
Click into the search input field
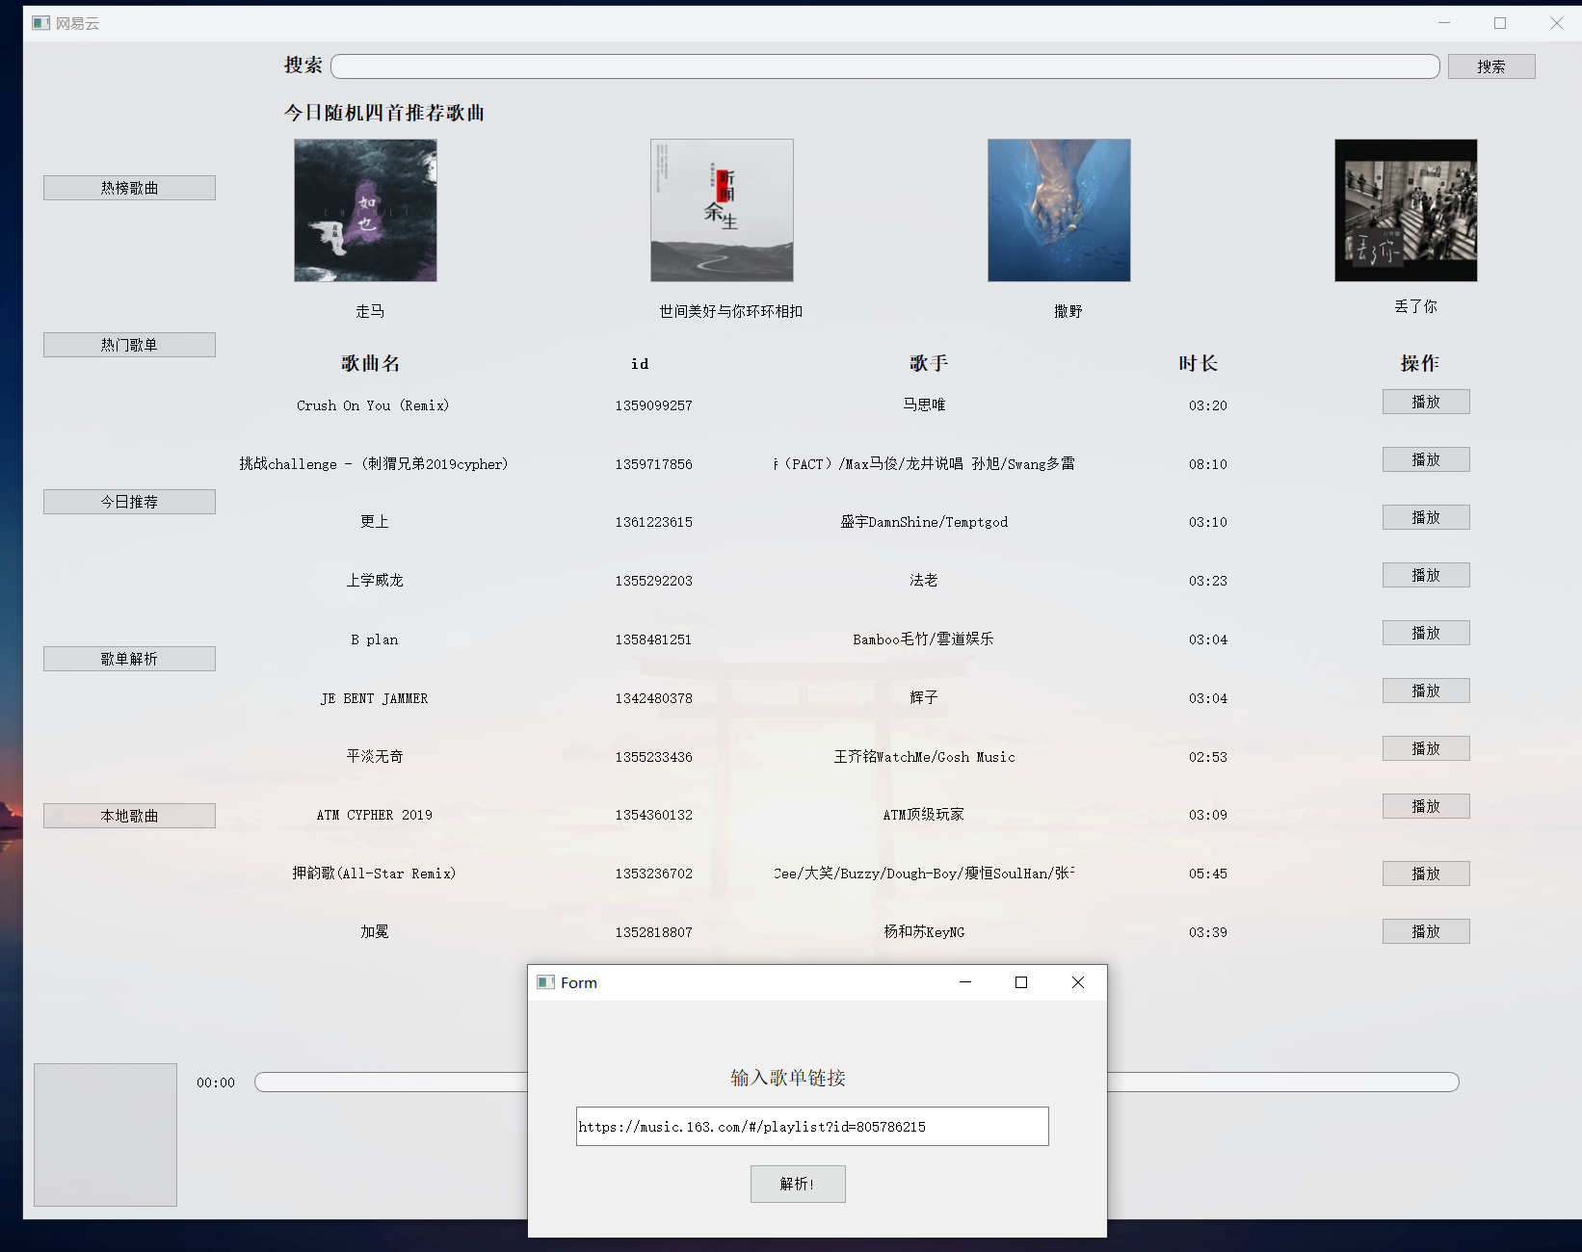click(x=884, y=65)
